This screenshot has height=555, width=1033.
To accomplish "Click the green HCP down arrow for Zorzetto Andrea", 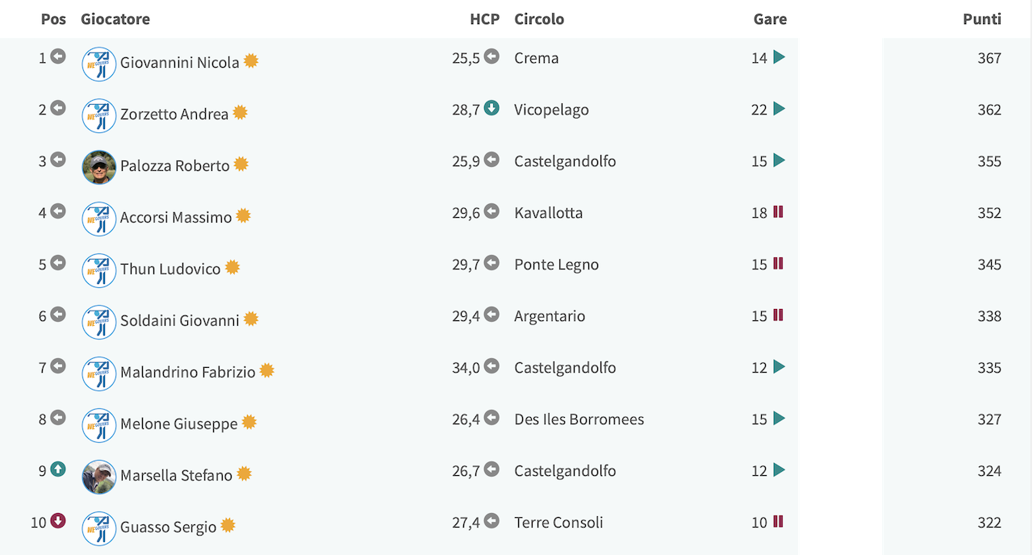I will point(491,108).
